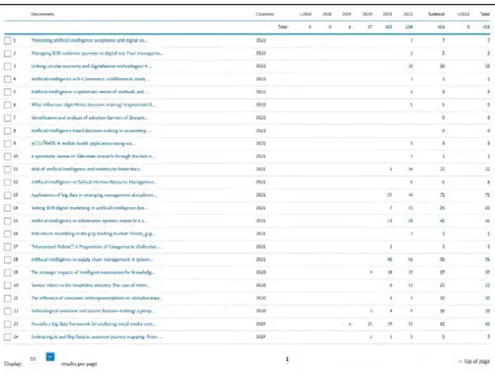Open 'Managing B2B customer journeys' document
This screenshot has height=376, width=495.
pyautogui.click(x=97, y=53)
